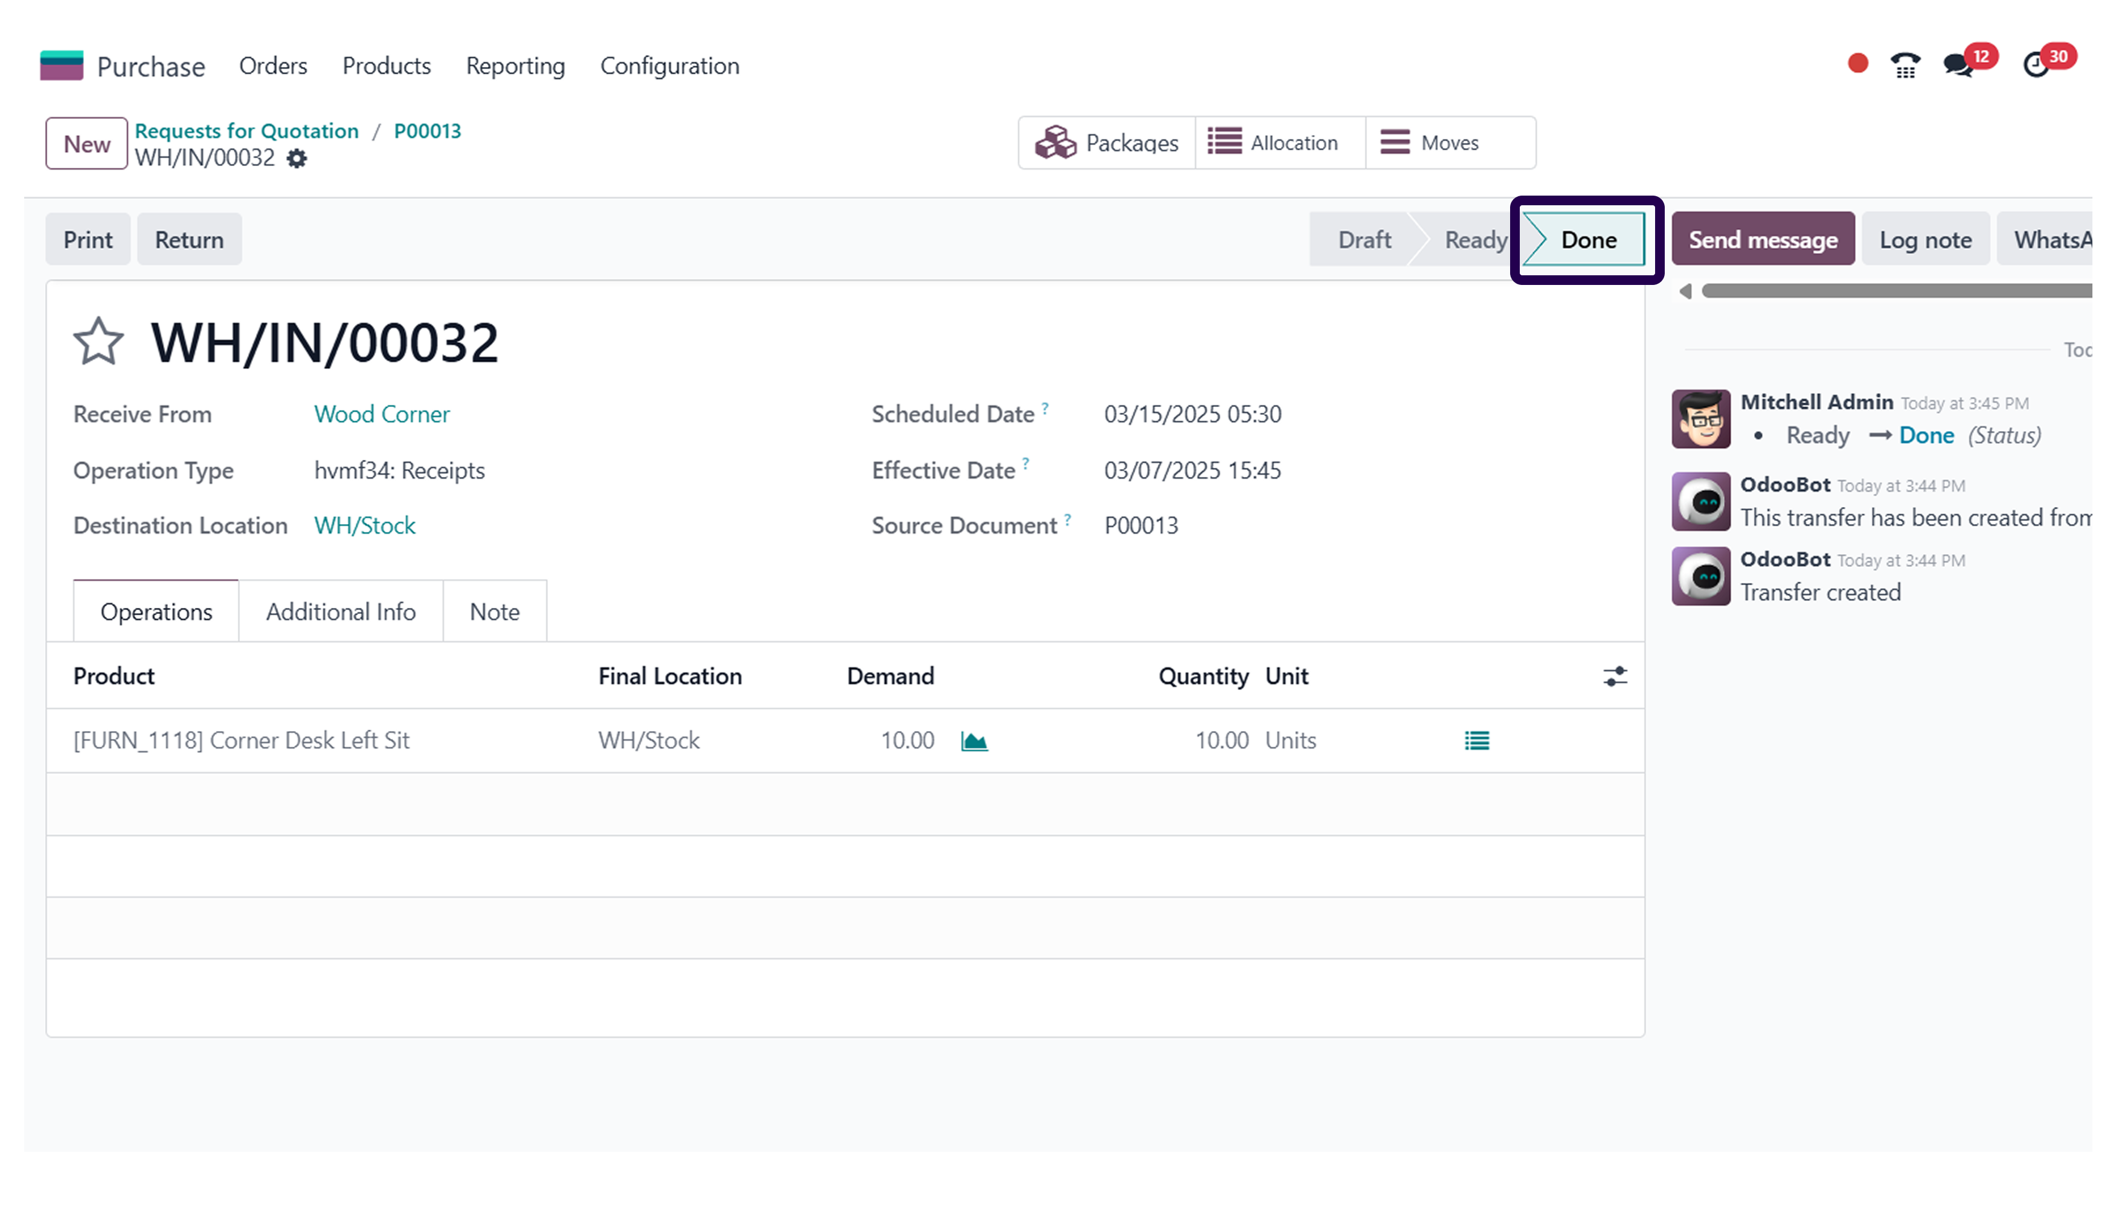Open the Allocation smart button

(1280, 142)
